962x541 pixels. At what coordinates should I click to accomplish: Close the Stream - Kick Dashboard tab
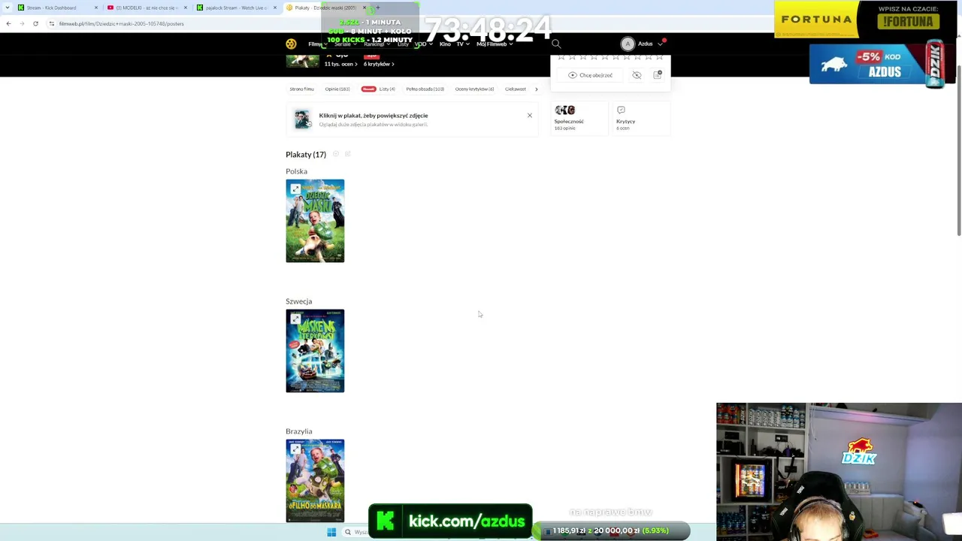(96, 8)
